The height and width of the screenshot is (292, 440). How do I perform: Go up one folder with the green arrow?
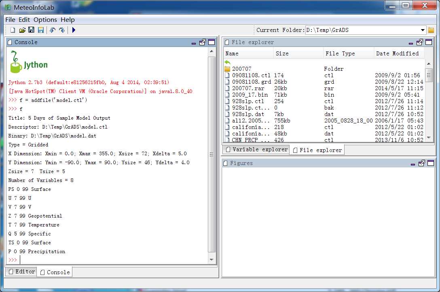[228, 62]
